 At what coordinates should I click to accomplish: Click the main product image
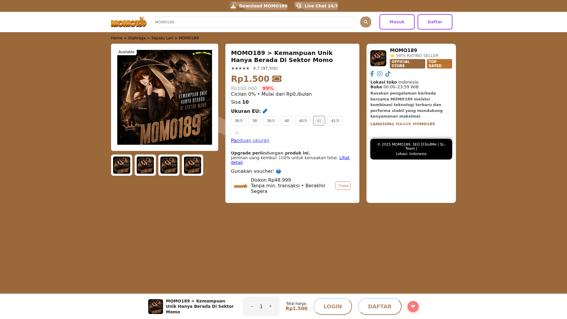click(164, 97)
